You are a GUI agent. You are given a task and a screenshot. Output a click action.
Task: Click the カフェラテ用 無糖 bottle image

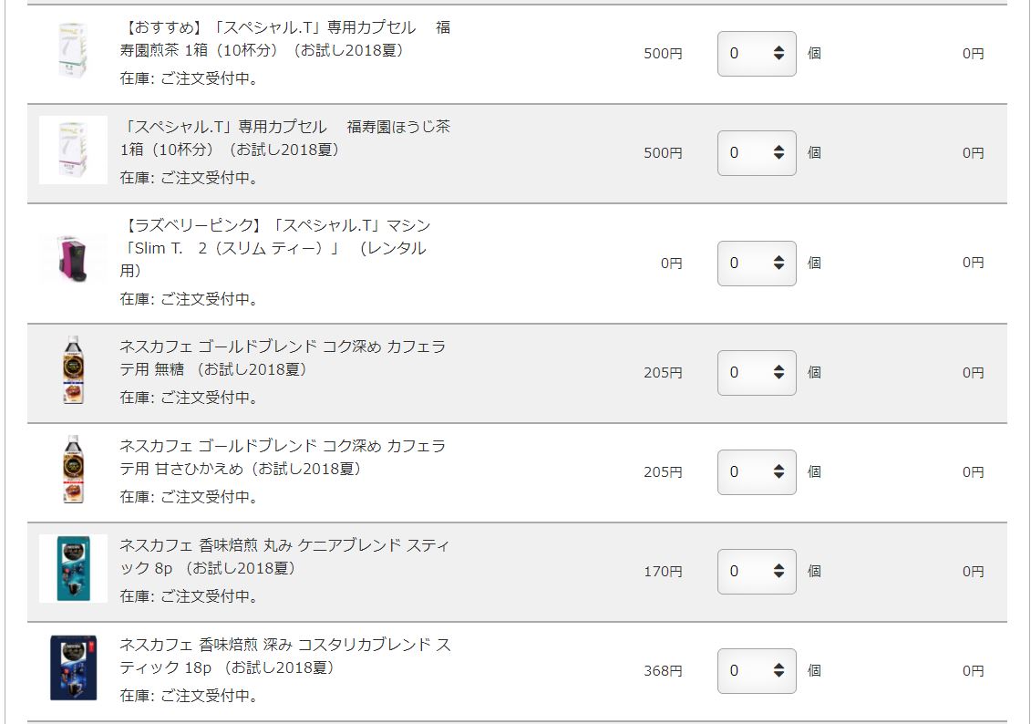point(73,369)
